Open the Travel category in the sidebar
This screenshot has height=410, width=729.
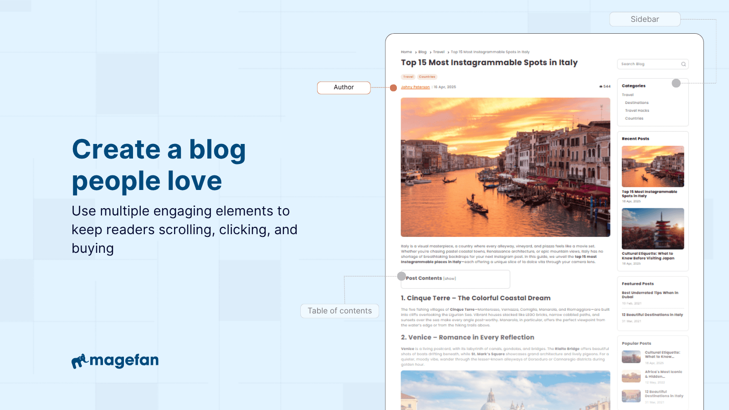[x=628, y=95]
